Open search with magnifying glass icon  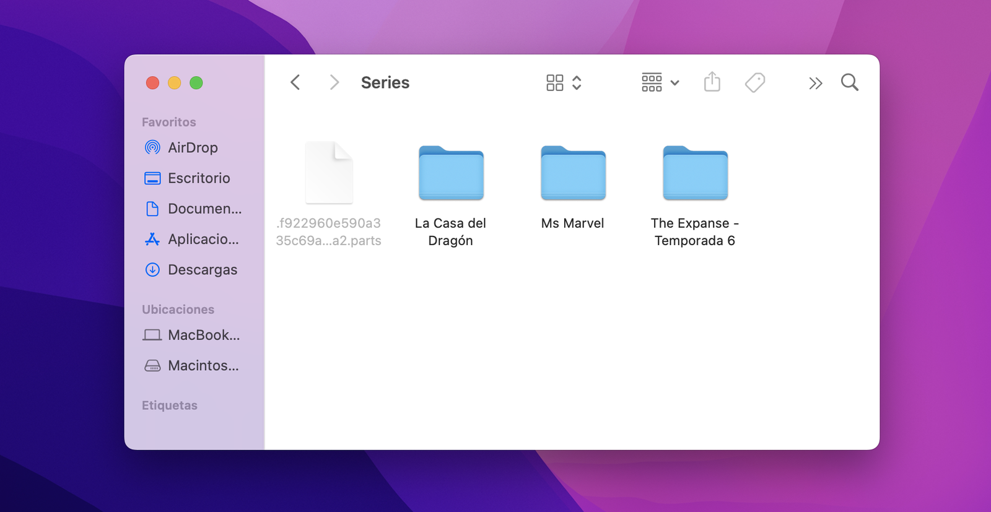pyautogui.click(x=850, y=82)
